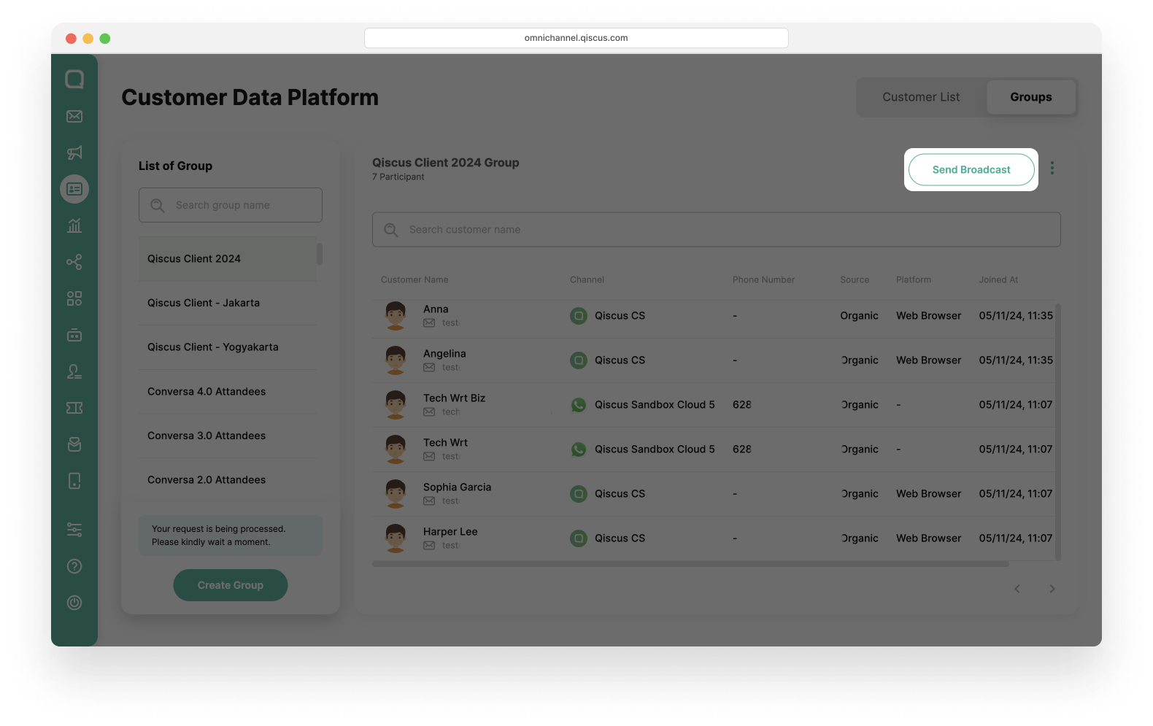Click the customer name Sophia Garcia
The image size is (1153, 726).
pyautogui.click(x=457, y=487)
